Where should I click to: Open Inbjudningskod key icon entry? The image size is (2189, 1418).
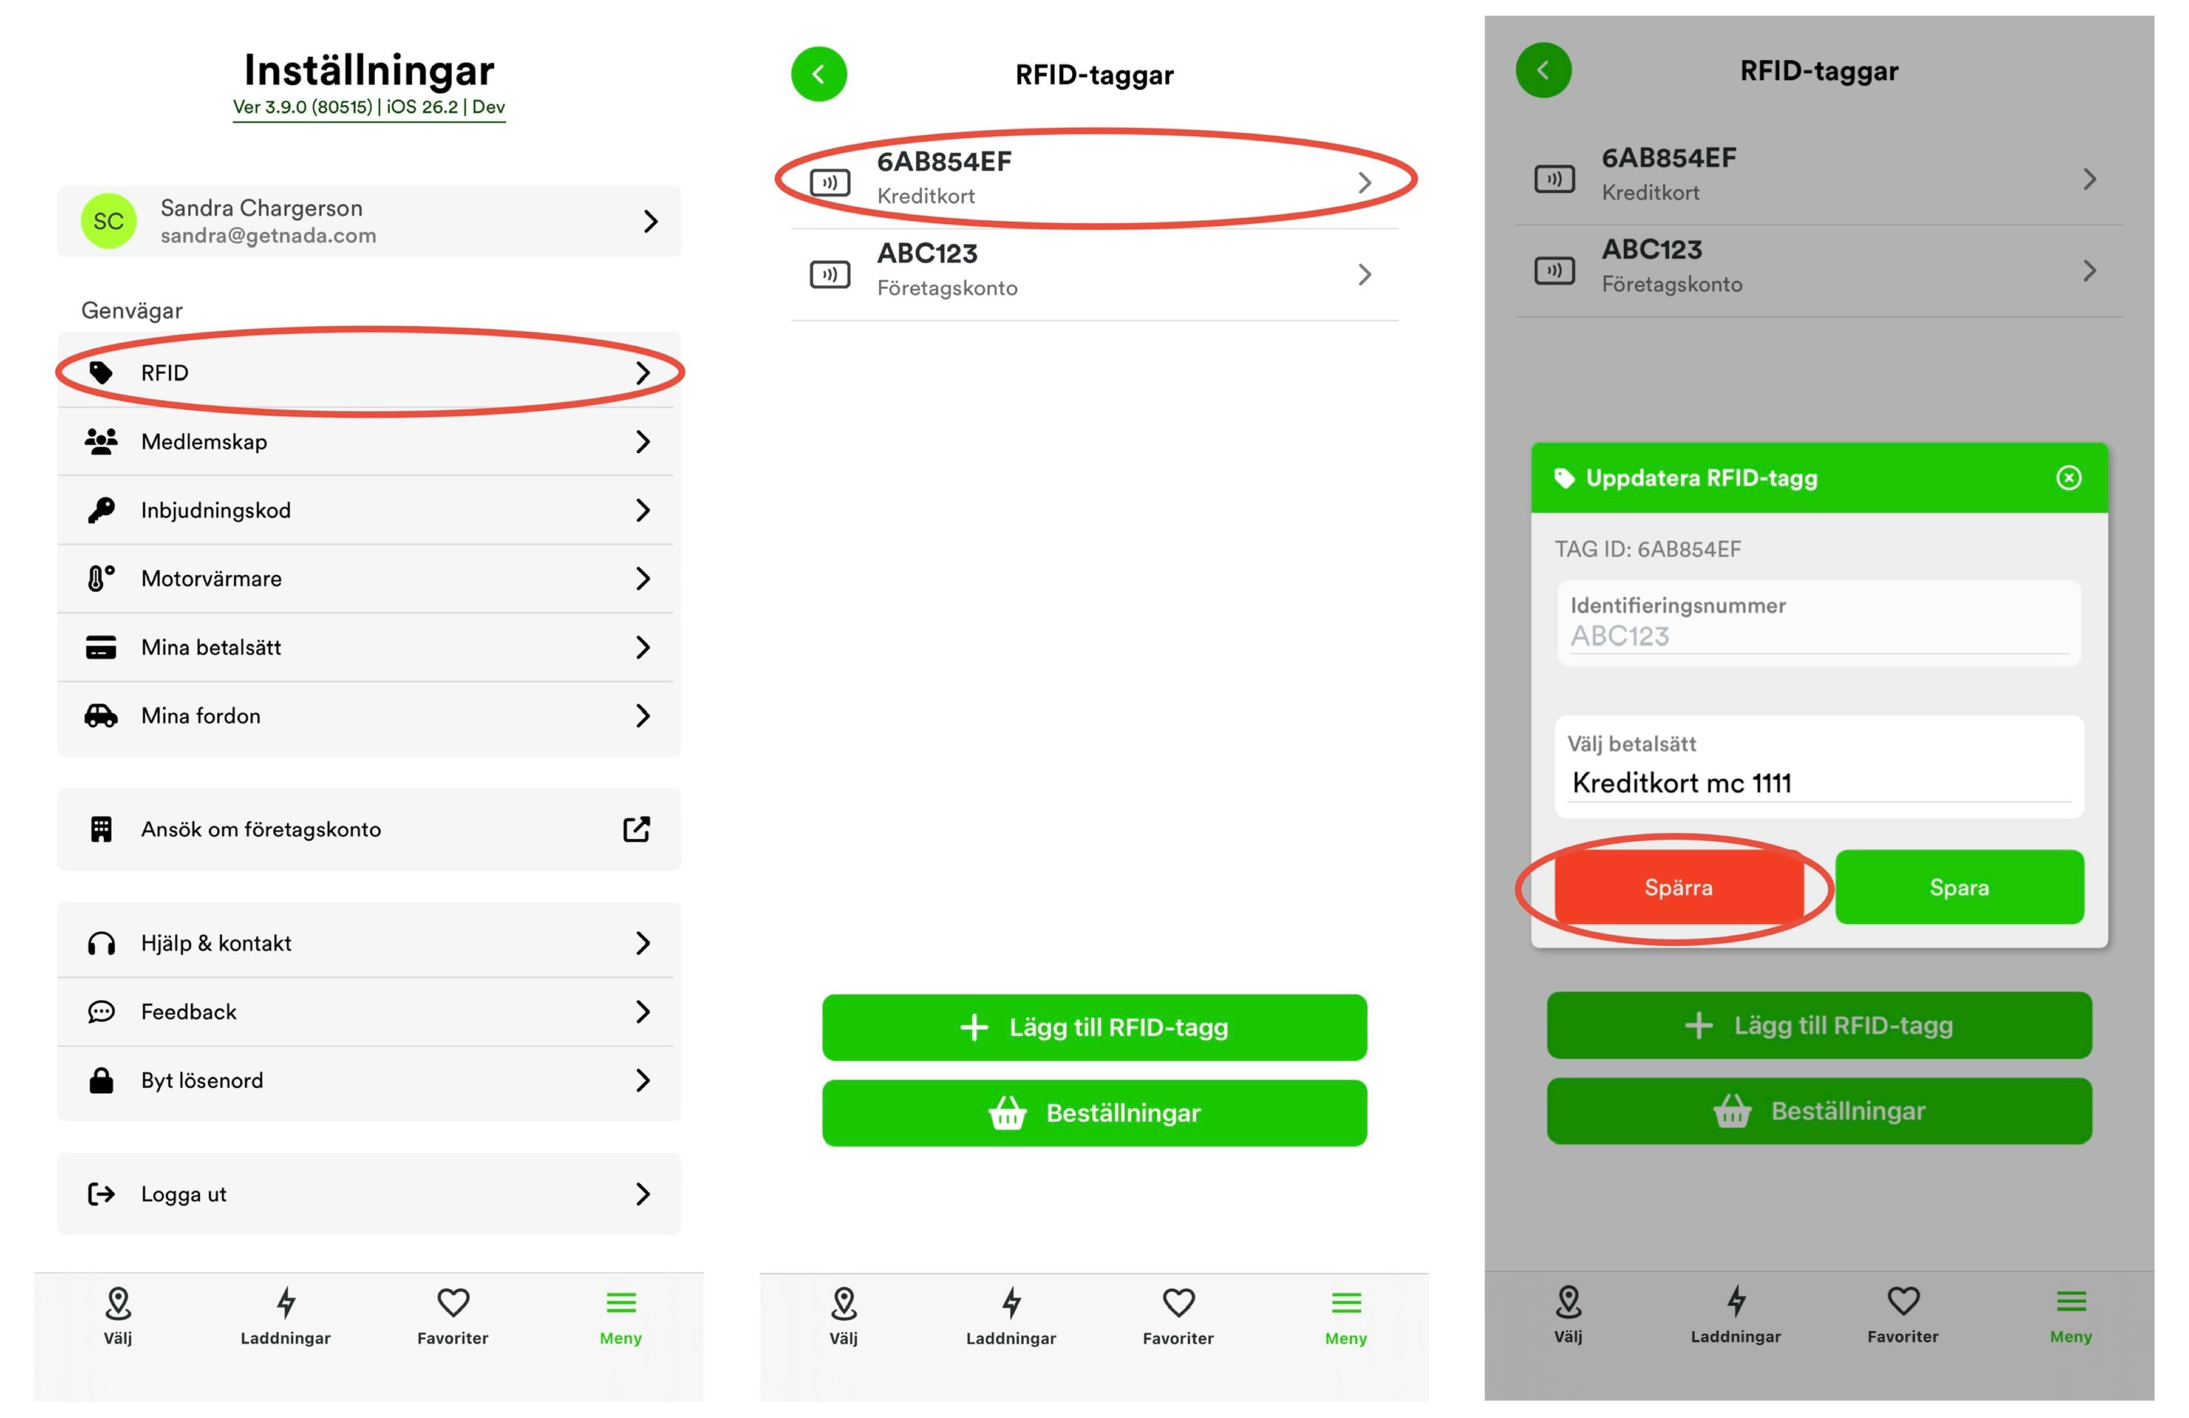click(x=101, y=510)
